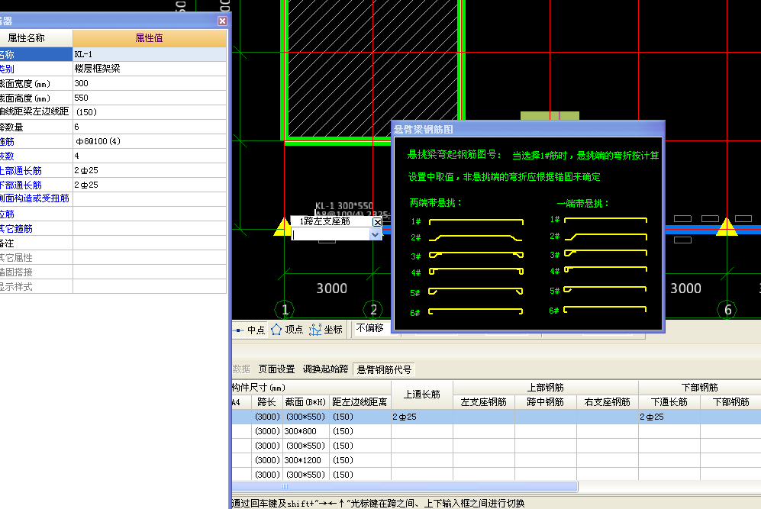Select 类别 value 楼层框架梁
The width and height of the screenshot is (761, 509).
(x=150, y=69)
